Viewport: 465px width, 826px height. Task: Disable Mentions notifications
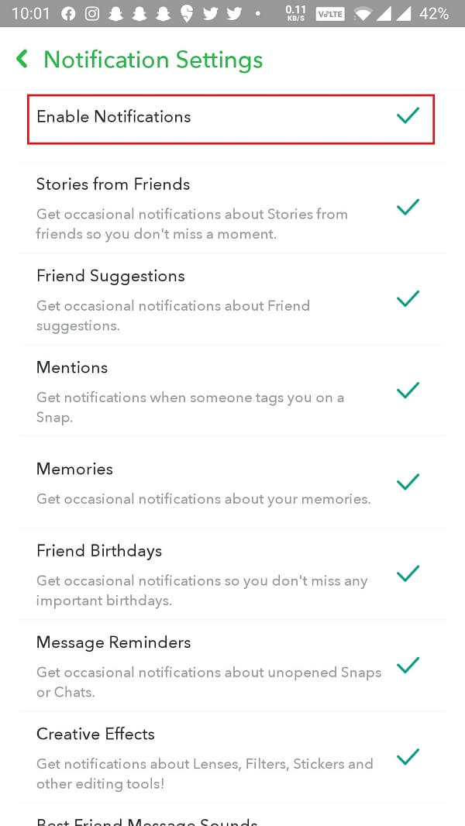coord(408,391)
